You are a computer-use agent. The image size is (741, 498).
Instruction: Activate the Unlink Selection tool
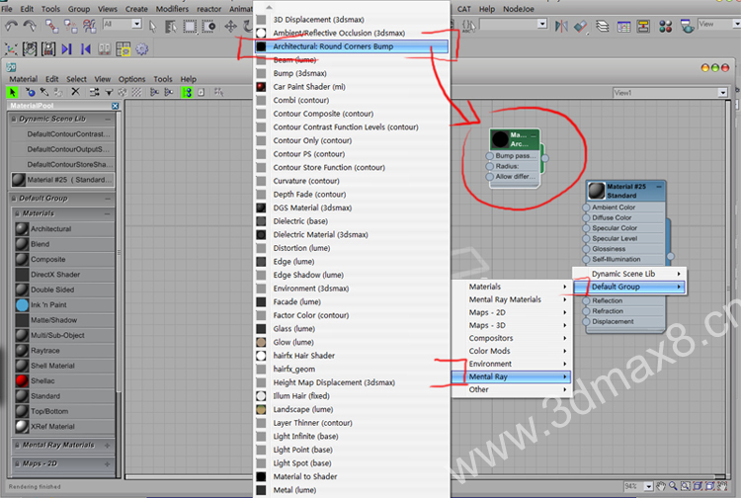[x=70, y=26]
